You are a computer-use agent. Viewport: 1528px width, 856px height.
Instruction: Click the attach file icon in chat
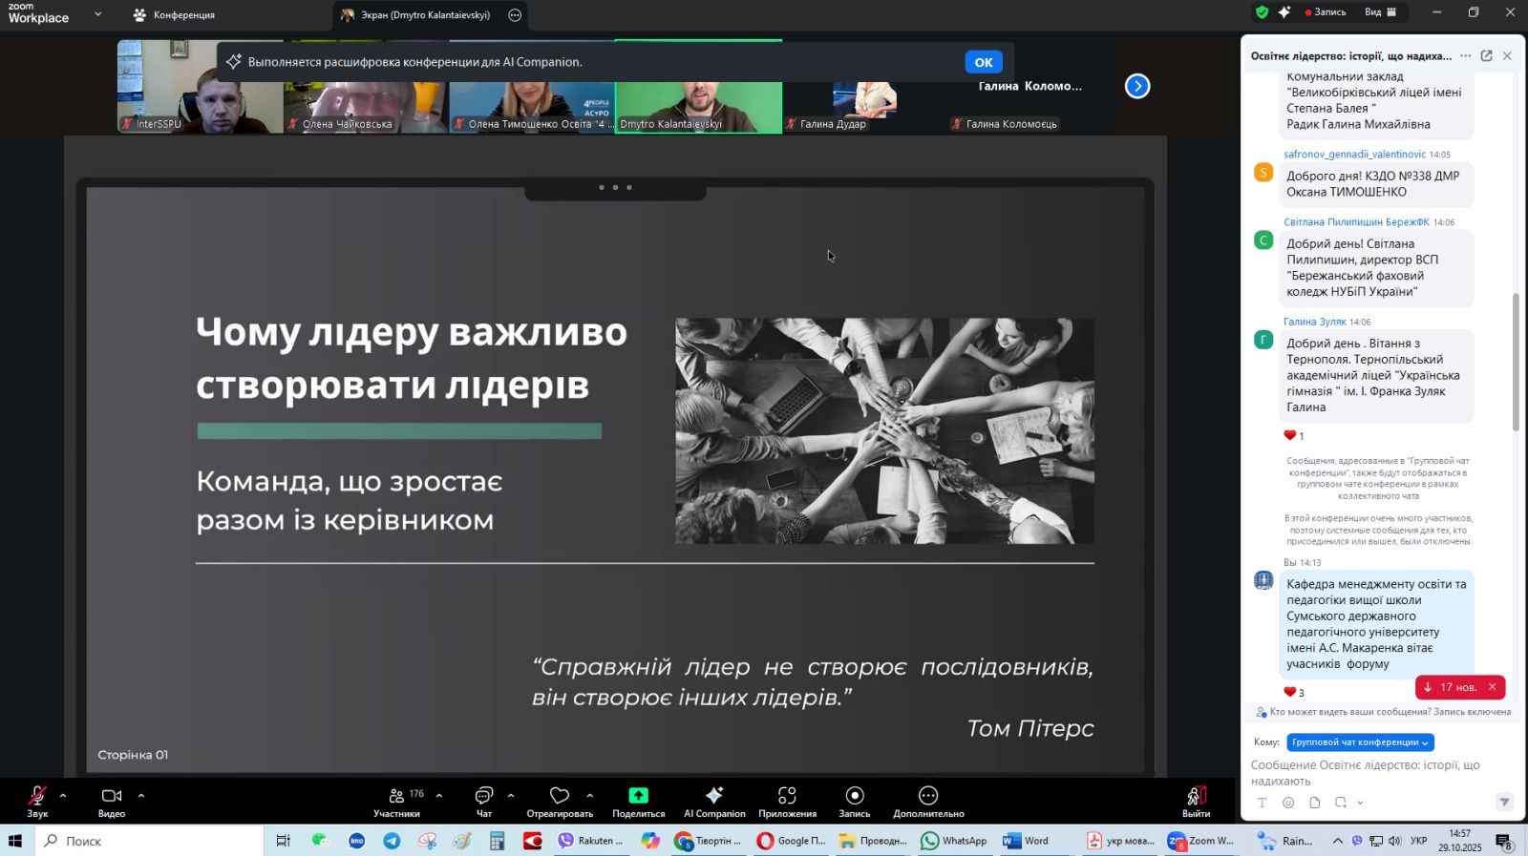[1315, 803]
